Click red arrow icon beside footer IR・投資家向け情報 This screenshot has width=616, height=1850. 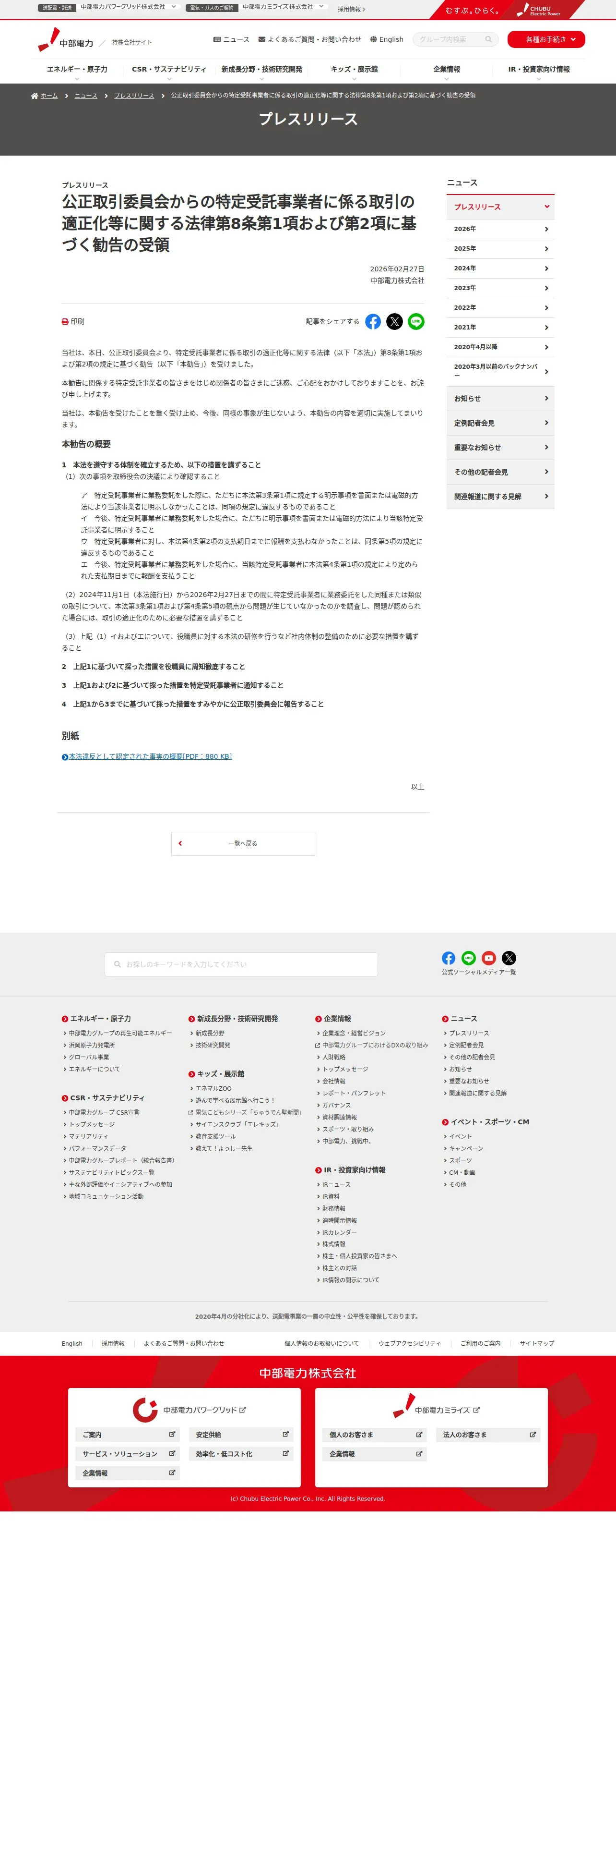coord(319,1170)
